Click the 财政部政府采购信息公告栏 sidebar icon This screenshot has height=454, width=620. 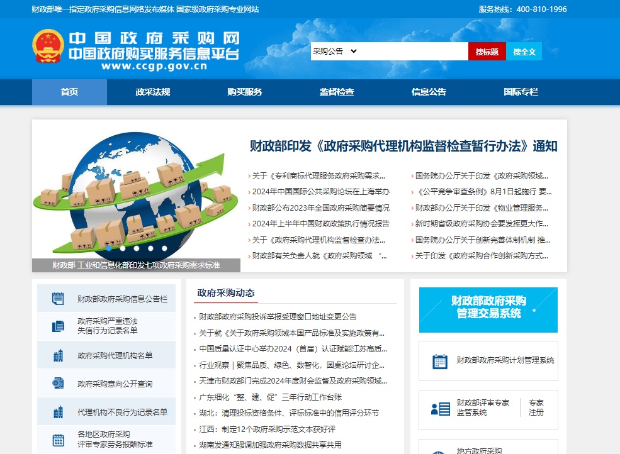(x=58, y=299)
